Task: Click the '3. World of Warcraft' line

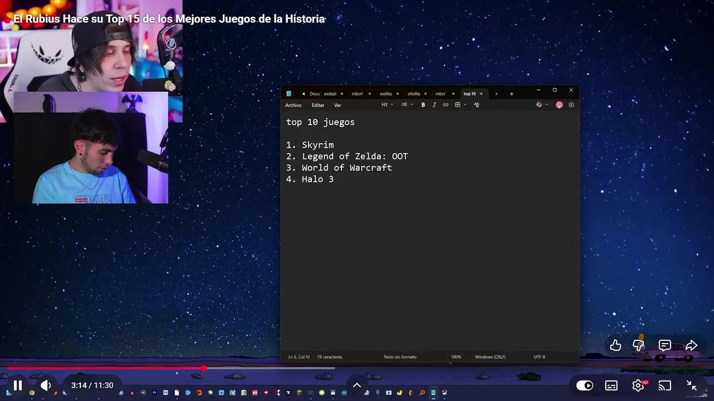Action: click(x=339, y=168)
